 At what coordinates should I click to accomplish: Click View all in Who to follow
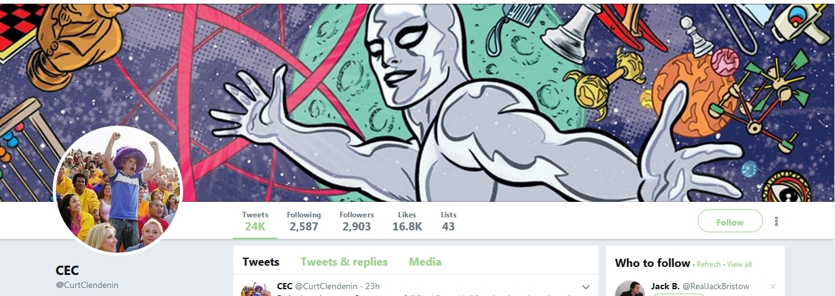(x=739, y=264)
